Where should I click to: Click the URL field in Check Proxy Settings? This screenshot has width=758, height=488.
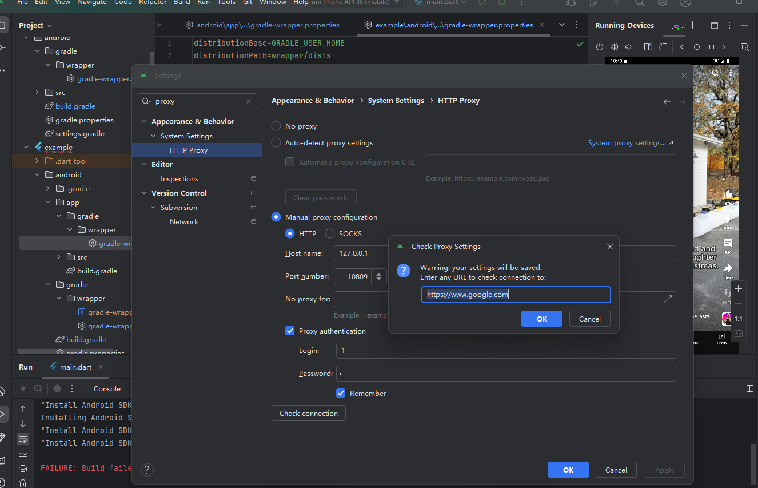tap(515, 294)
